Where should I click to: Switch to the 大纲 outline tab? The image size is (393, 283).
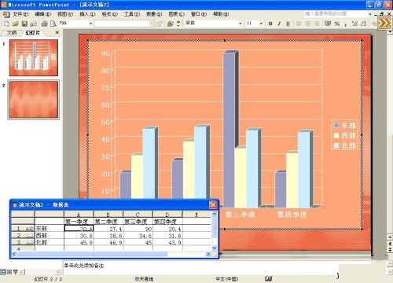click(11, 33)
